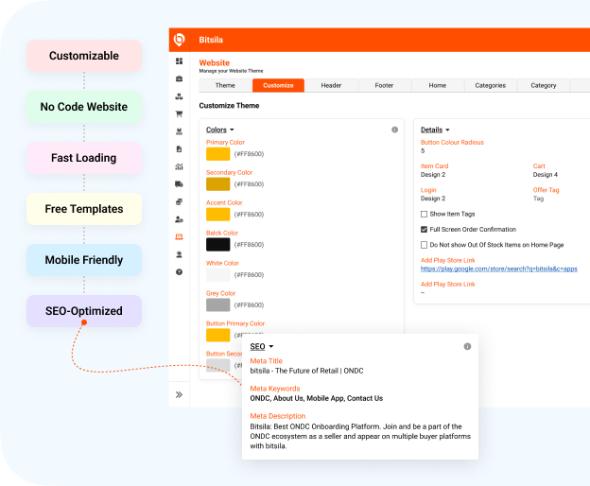The image size is (590, 486).
Task: Switch to the Home tab
Action: pyautogui.click(x=437, y=85)
